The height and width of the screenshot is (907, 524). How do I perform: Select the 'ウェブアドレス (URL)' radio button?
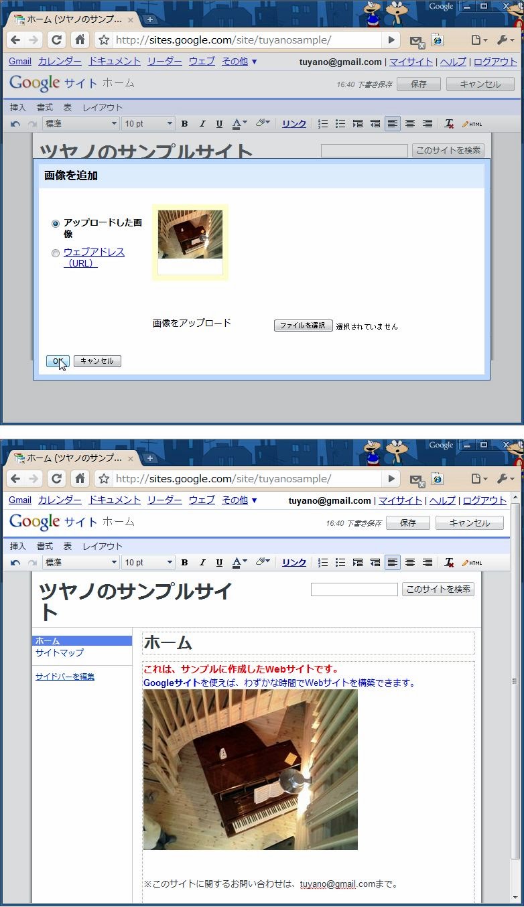coord(56,253)
